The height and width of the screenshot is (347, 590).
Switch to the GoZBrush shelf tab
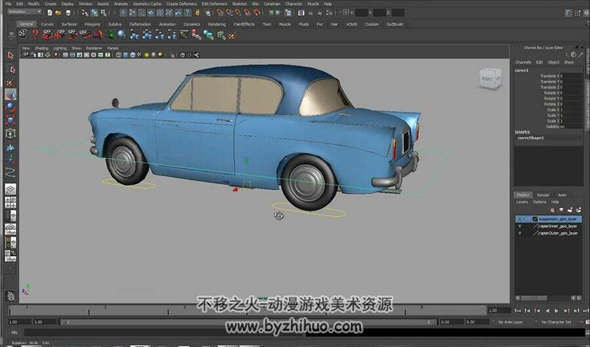(395, 24)
